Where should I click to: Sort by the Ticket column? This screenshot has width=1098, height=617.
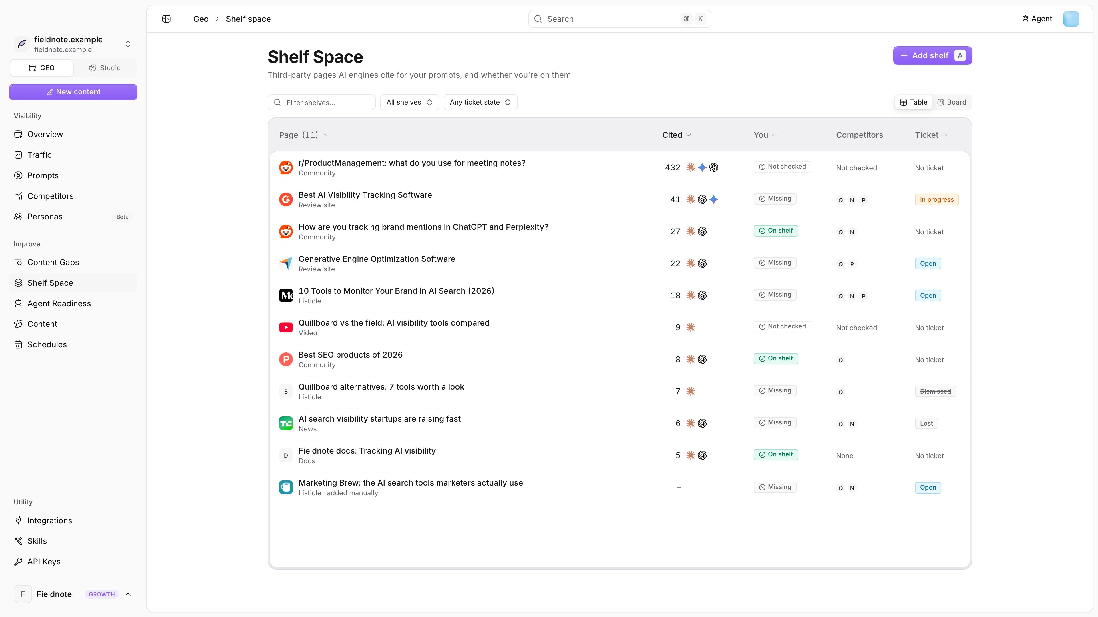coord(931,135)
